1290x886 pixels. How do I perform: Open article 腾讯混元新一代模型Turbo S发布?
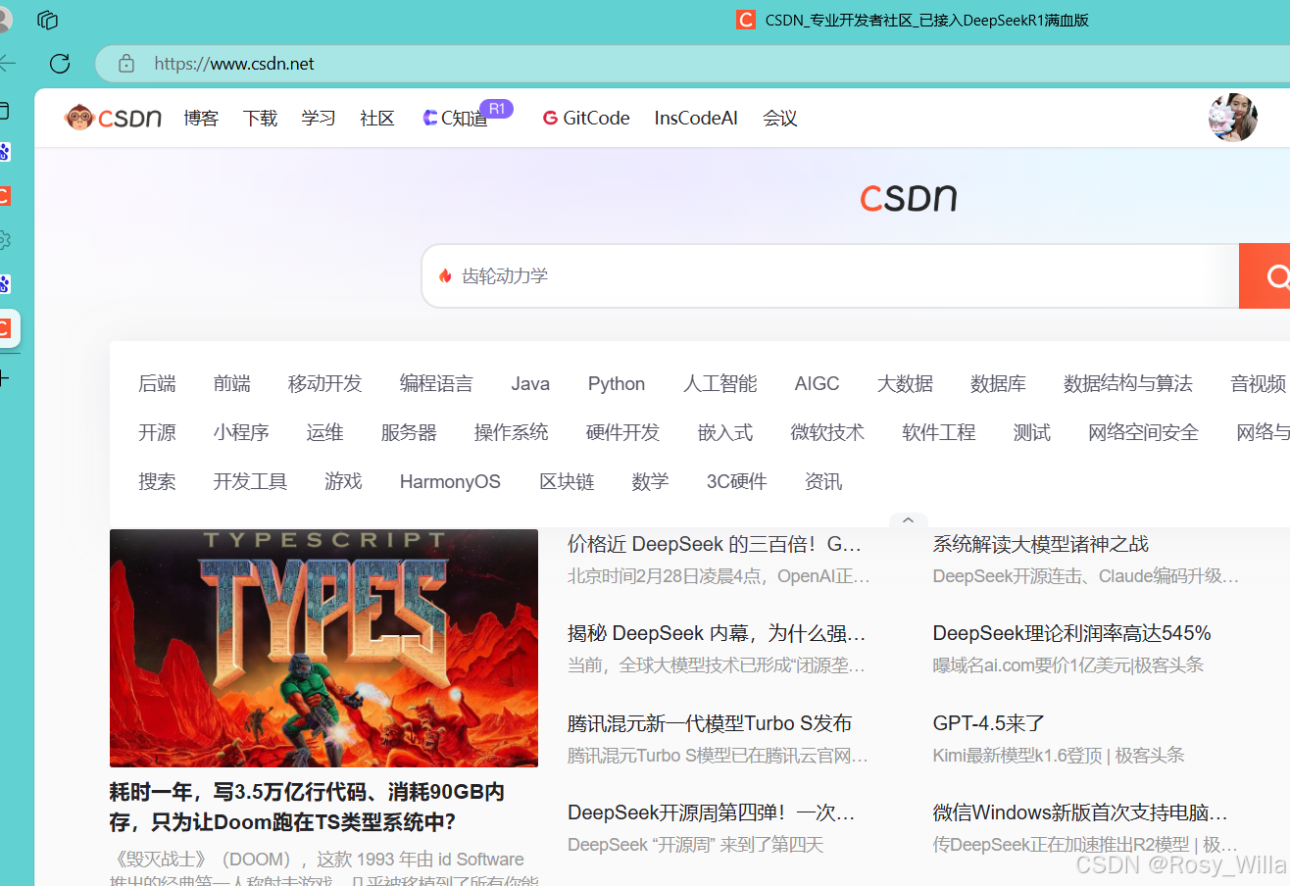(710, 723)
